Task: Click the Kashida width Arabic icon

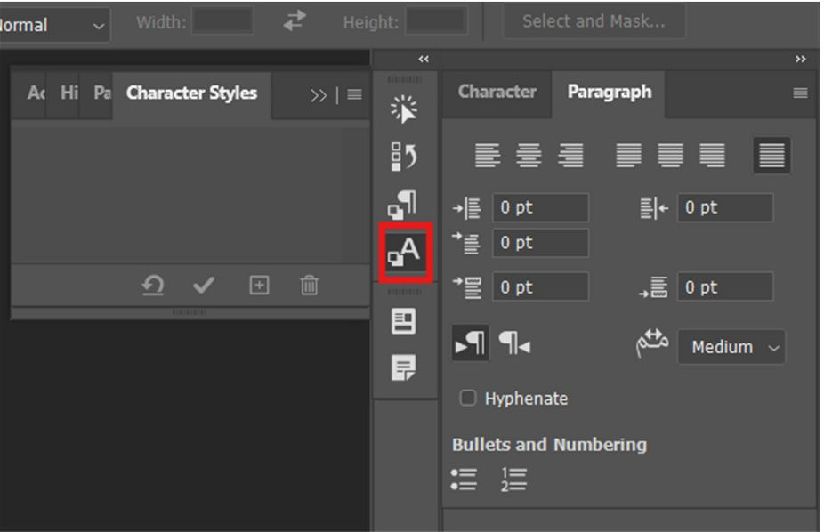Action: pos(652,343)
